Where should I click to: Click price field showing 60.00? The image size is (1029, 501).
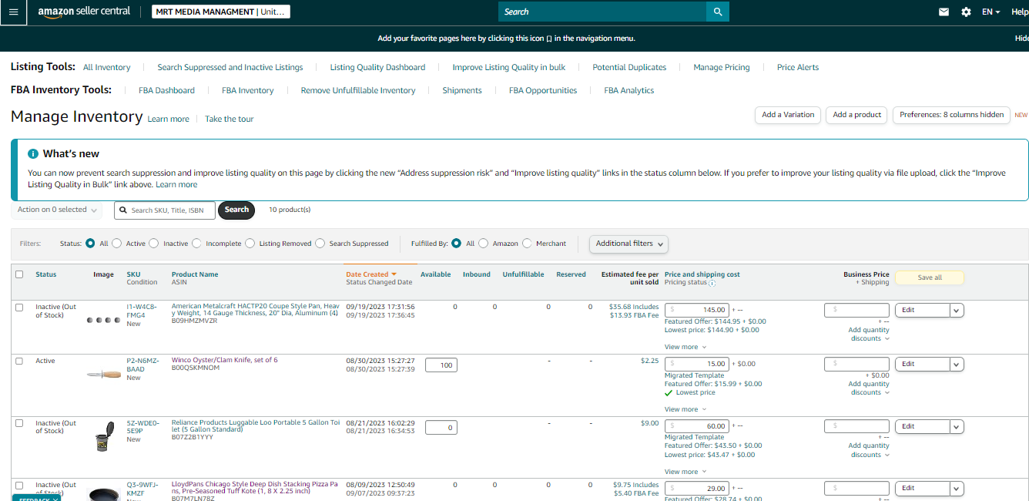pyautogui.click(x=697, y=426)
